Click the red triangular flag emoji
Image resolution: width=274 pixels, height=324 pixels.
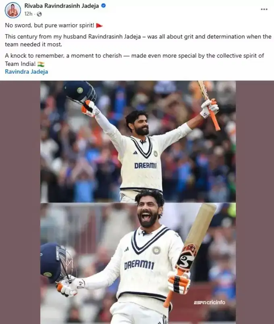[x=99, y=26]
